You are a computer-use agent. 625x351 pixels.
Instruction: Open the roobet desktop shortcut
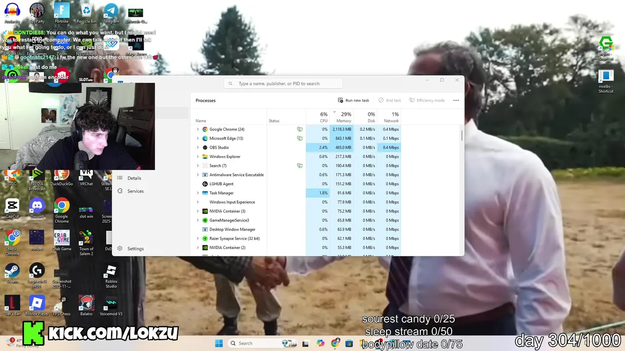pos(37,241)
